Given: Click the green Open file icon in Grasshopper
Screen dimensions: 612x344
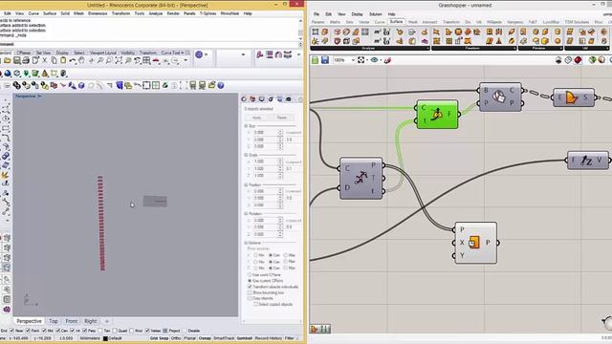Looking at the screenshot, I should click(x=315, y=60).
